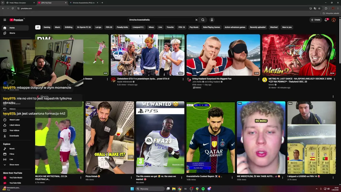Open the Windows Start menu
This screenshot has height=192, width=341.
coord(132,189)
